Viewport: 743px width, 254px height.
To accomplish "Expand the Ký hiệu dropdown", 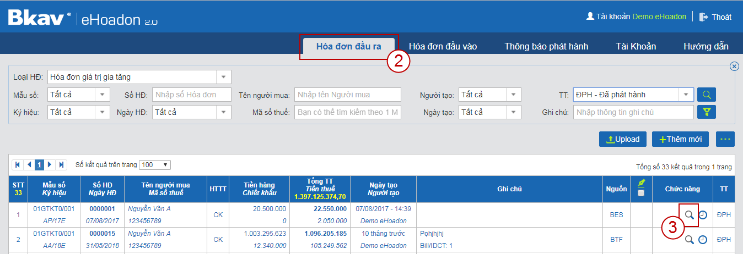I will coord(103,112).
